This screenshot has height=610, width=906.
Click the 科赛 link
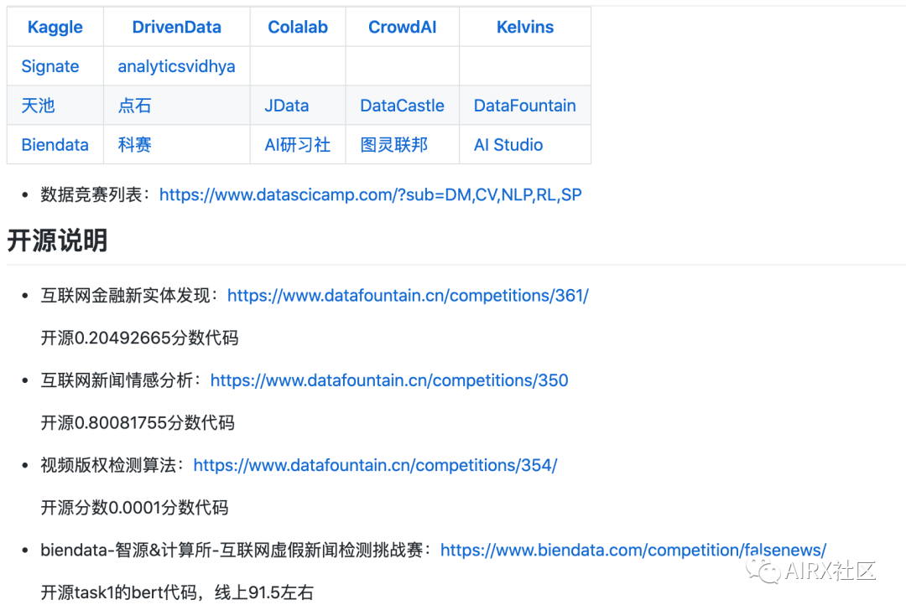tap(134, 145)
